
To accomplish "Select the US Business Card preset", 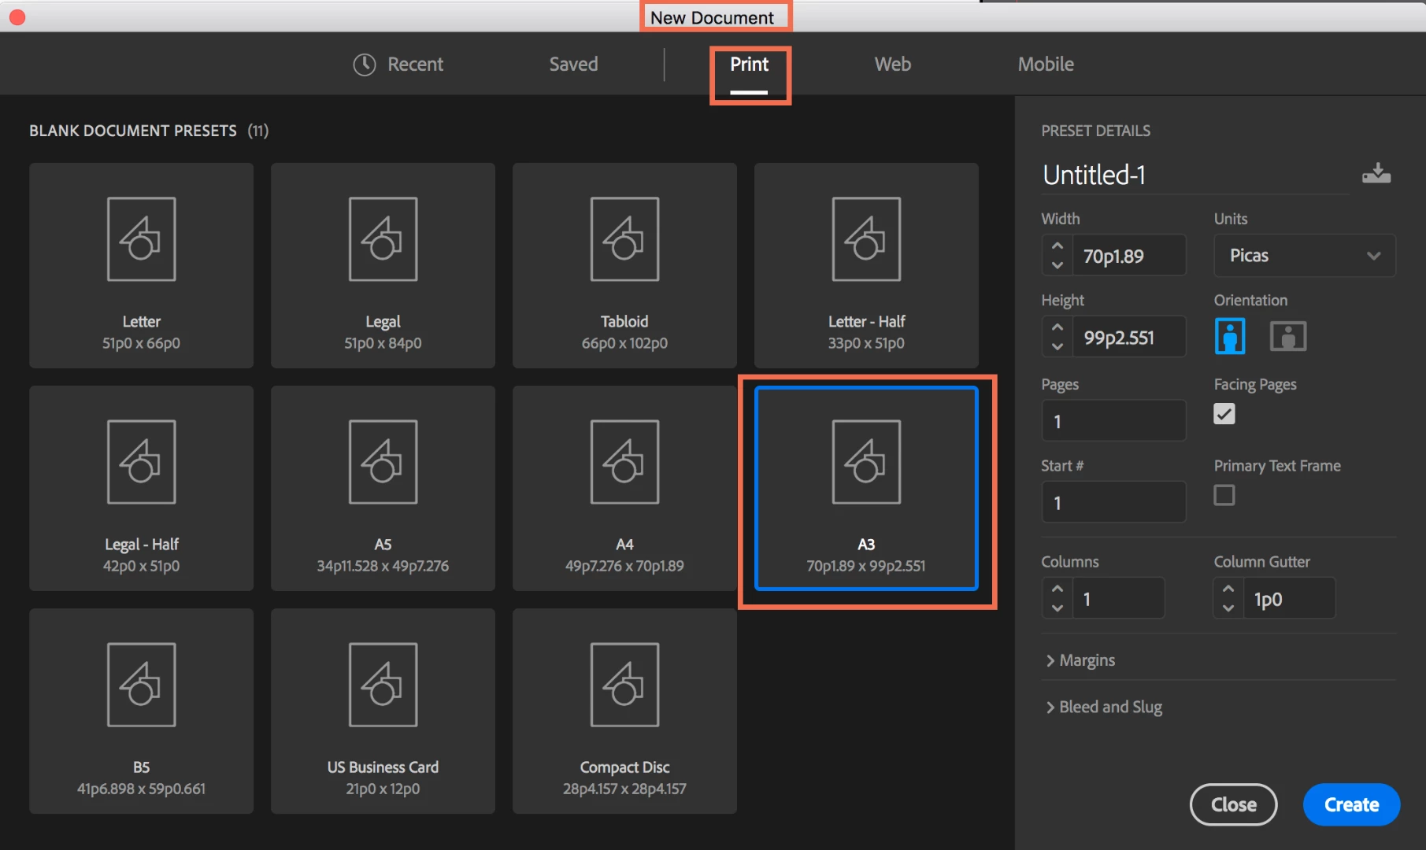I will (x=383, y=711).
